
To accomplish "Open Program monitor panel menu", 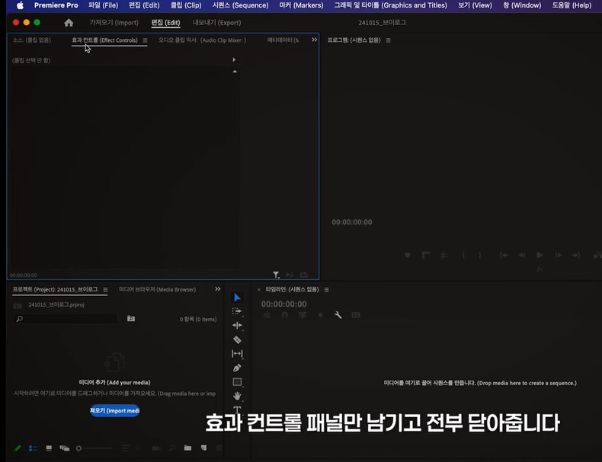I will pyautogui.click(x=388, y=40).
